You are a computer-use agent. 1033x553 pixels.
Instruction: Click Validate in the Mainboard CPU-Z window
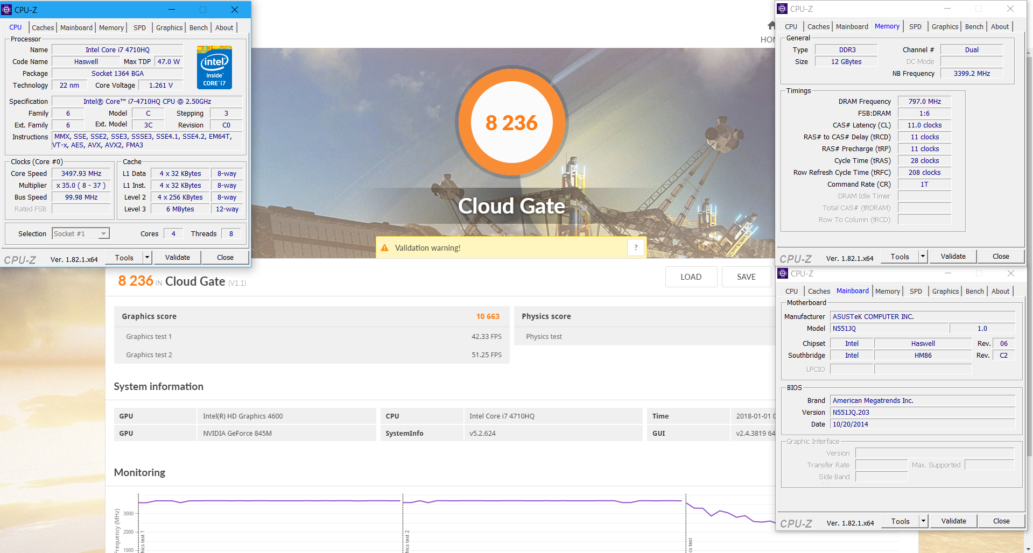point(953,521)
